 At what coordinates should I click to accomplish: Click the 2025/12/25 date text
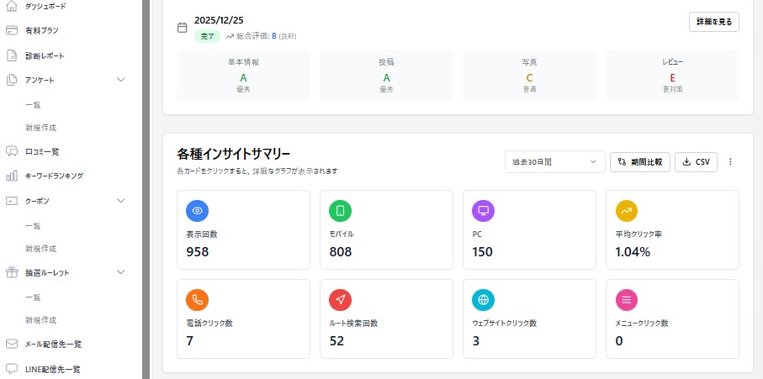pos(219,20)
